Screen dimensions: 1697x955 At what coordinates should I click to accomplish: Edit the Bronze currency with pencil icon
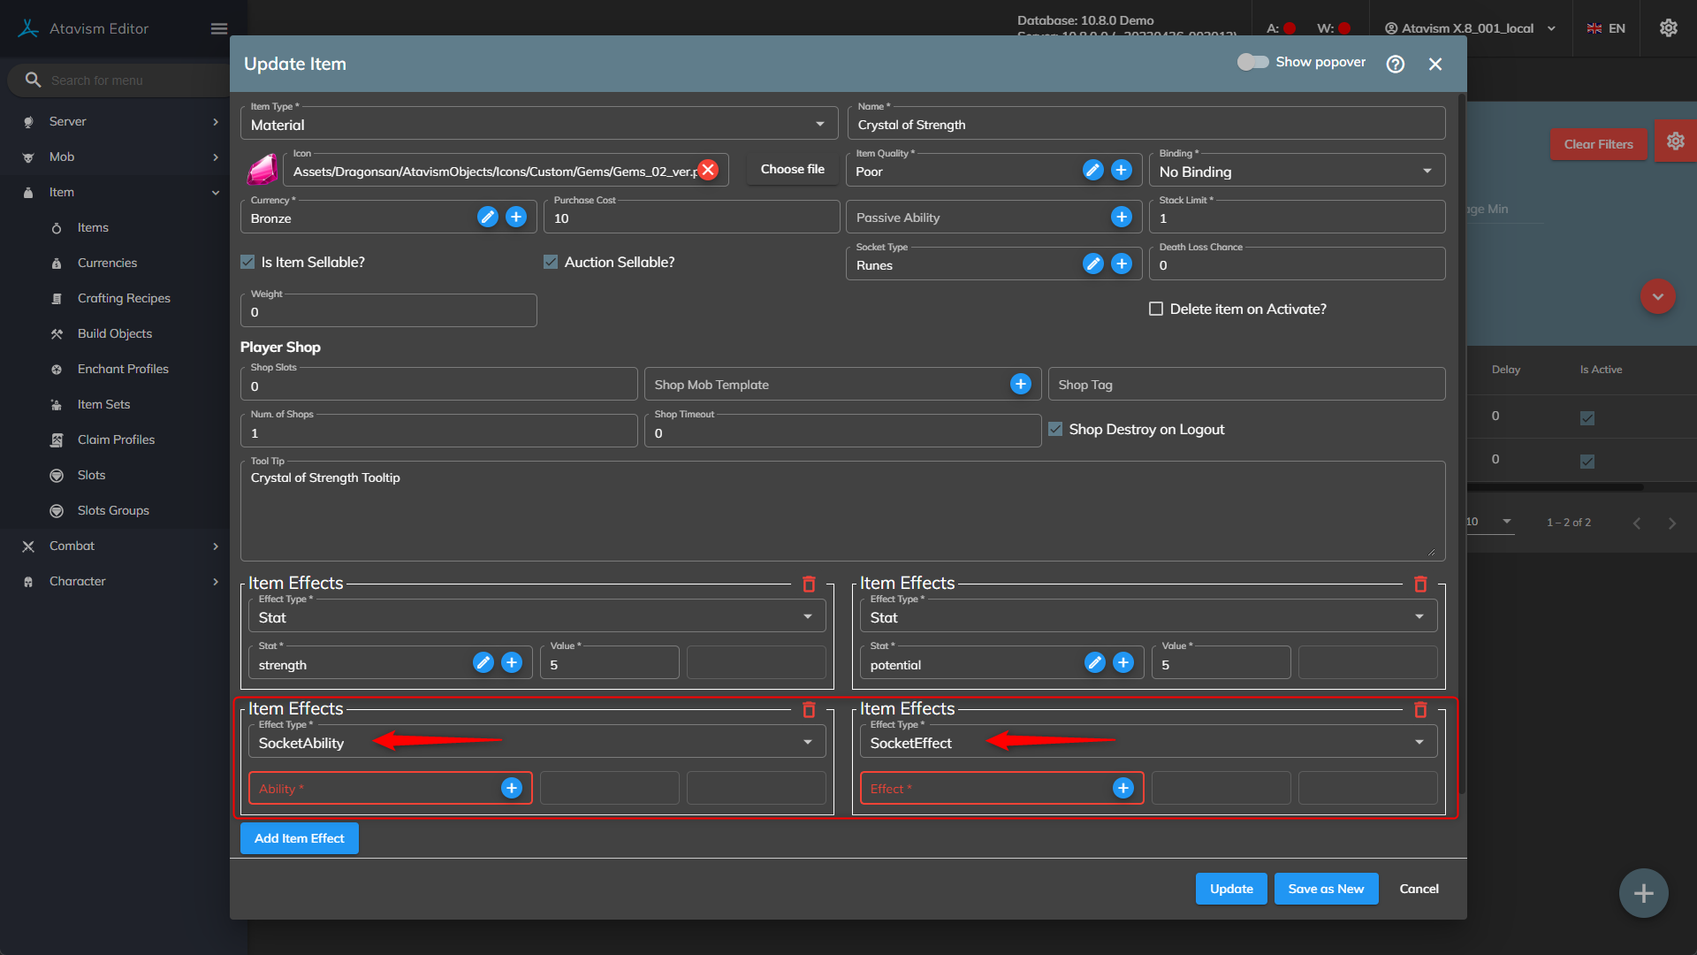(487, 217)
